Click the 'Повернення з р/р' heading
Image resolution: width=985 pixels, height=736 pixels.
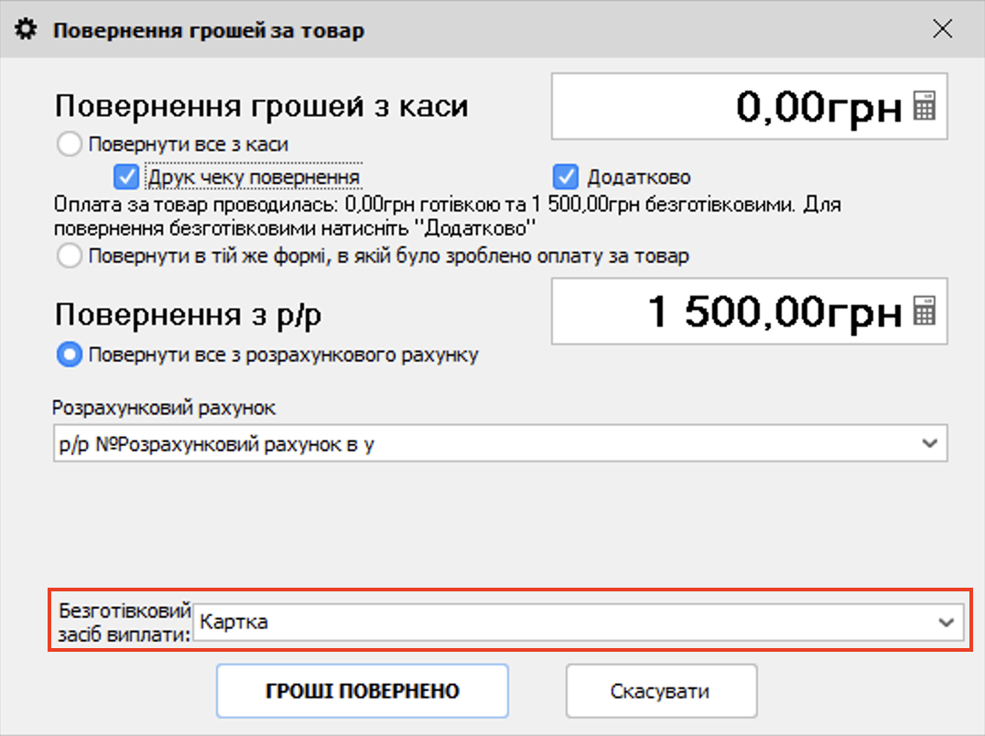[x=188, y=315]
